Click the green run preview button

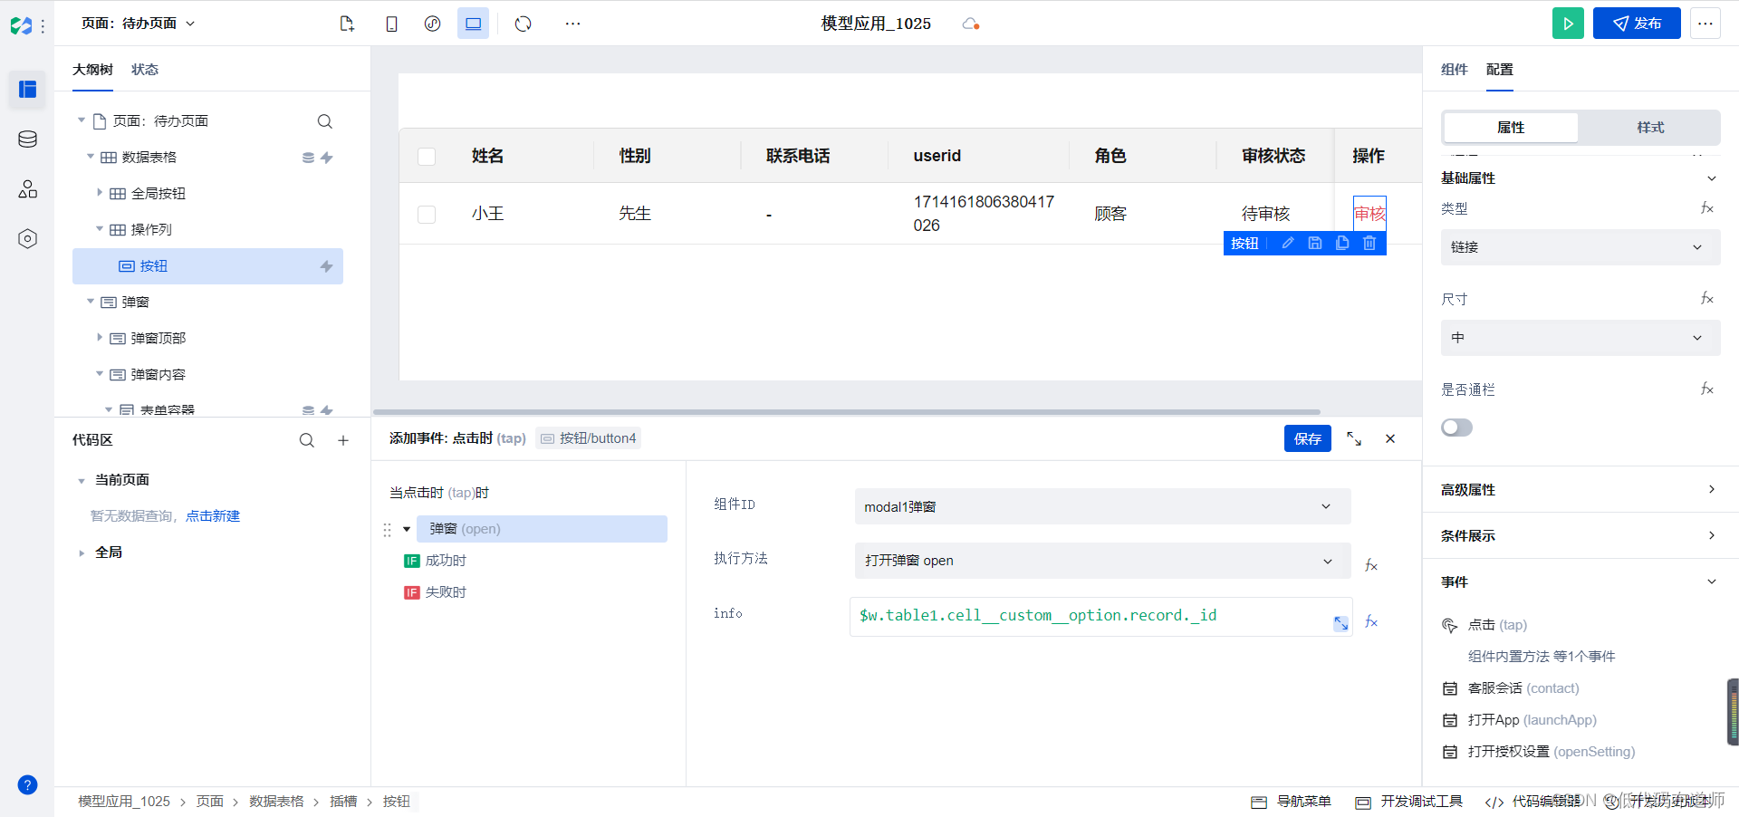[x=1568, y=24]
